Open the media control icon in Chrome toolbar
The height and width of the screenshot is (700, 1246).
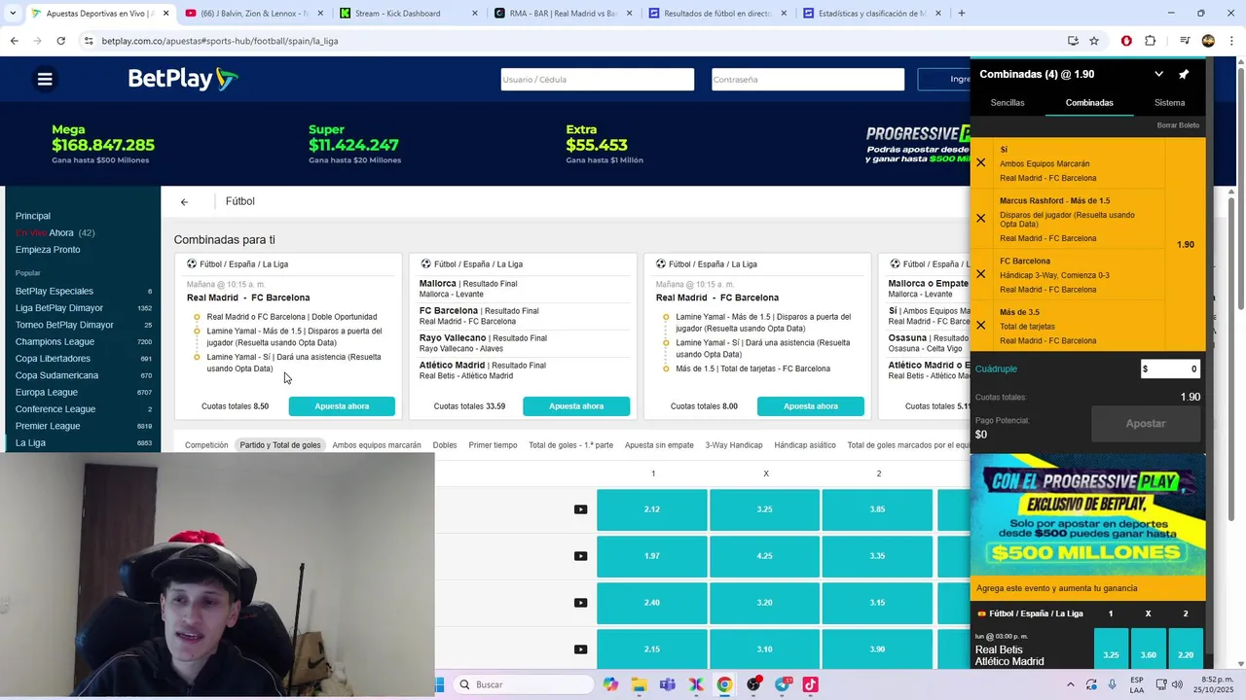click(x=1185, y=41)
